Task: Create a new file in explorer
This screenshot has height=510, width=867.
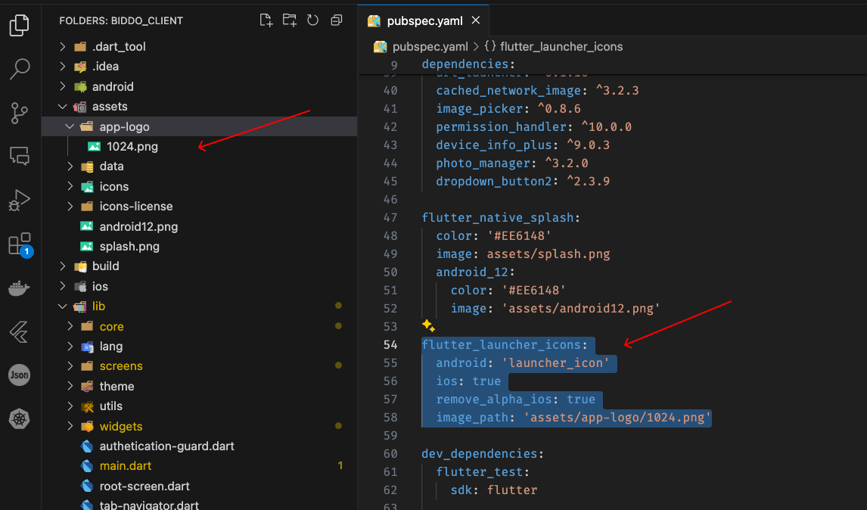Action: 266,20
